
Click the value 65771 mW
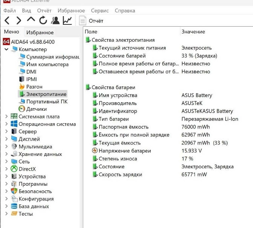point(194,174)
